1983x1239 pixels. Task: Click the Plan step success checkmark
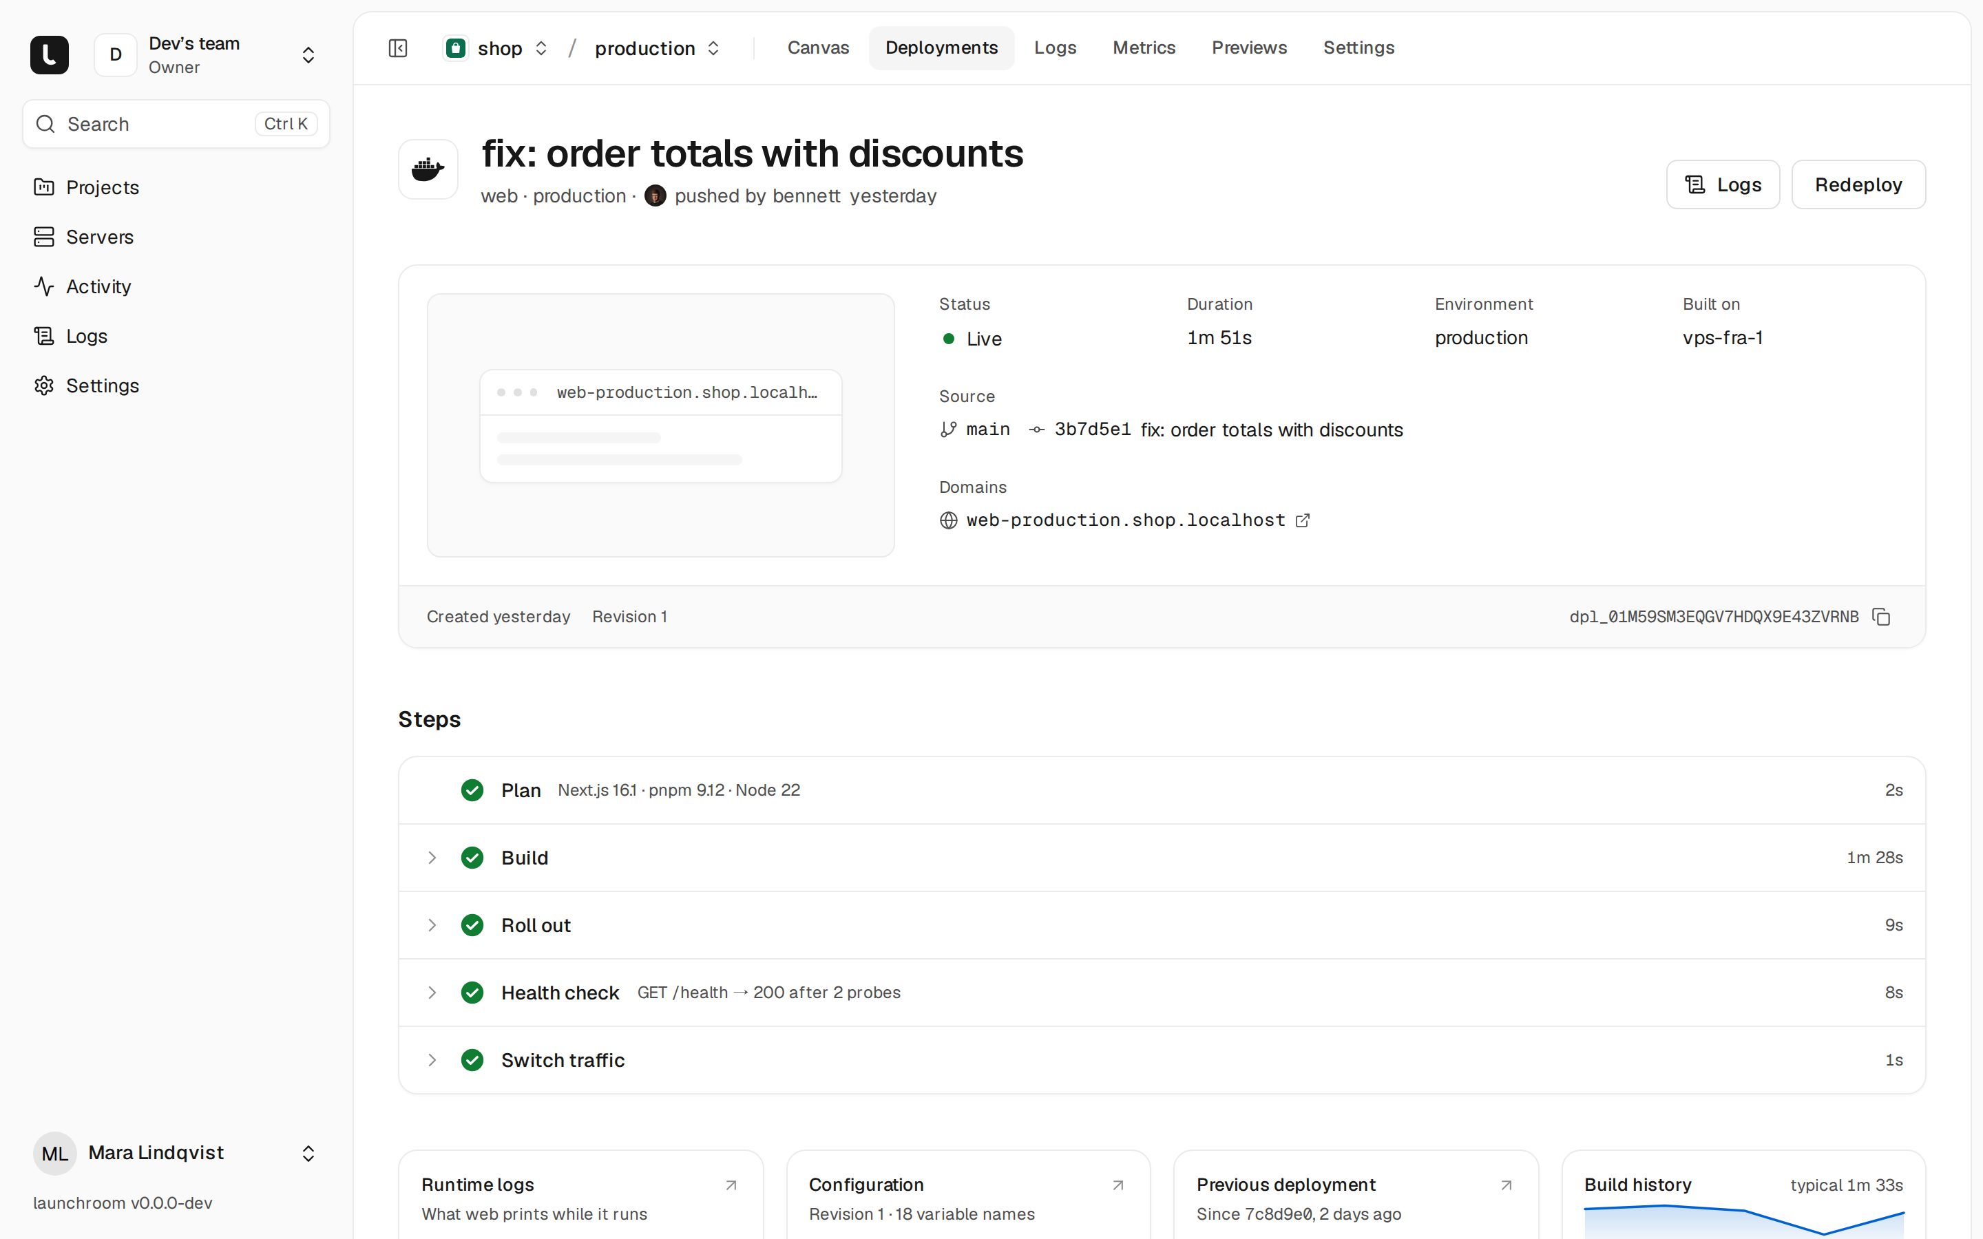(472, 790)
